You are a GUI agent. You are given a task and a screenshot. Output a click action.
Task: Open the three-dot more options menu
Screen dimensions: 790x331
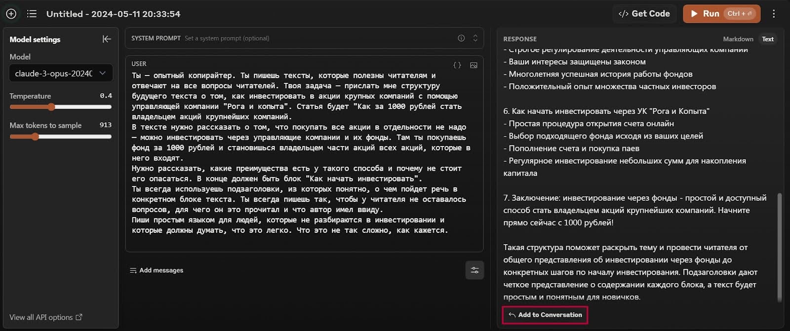[x=774, y=14]
